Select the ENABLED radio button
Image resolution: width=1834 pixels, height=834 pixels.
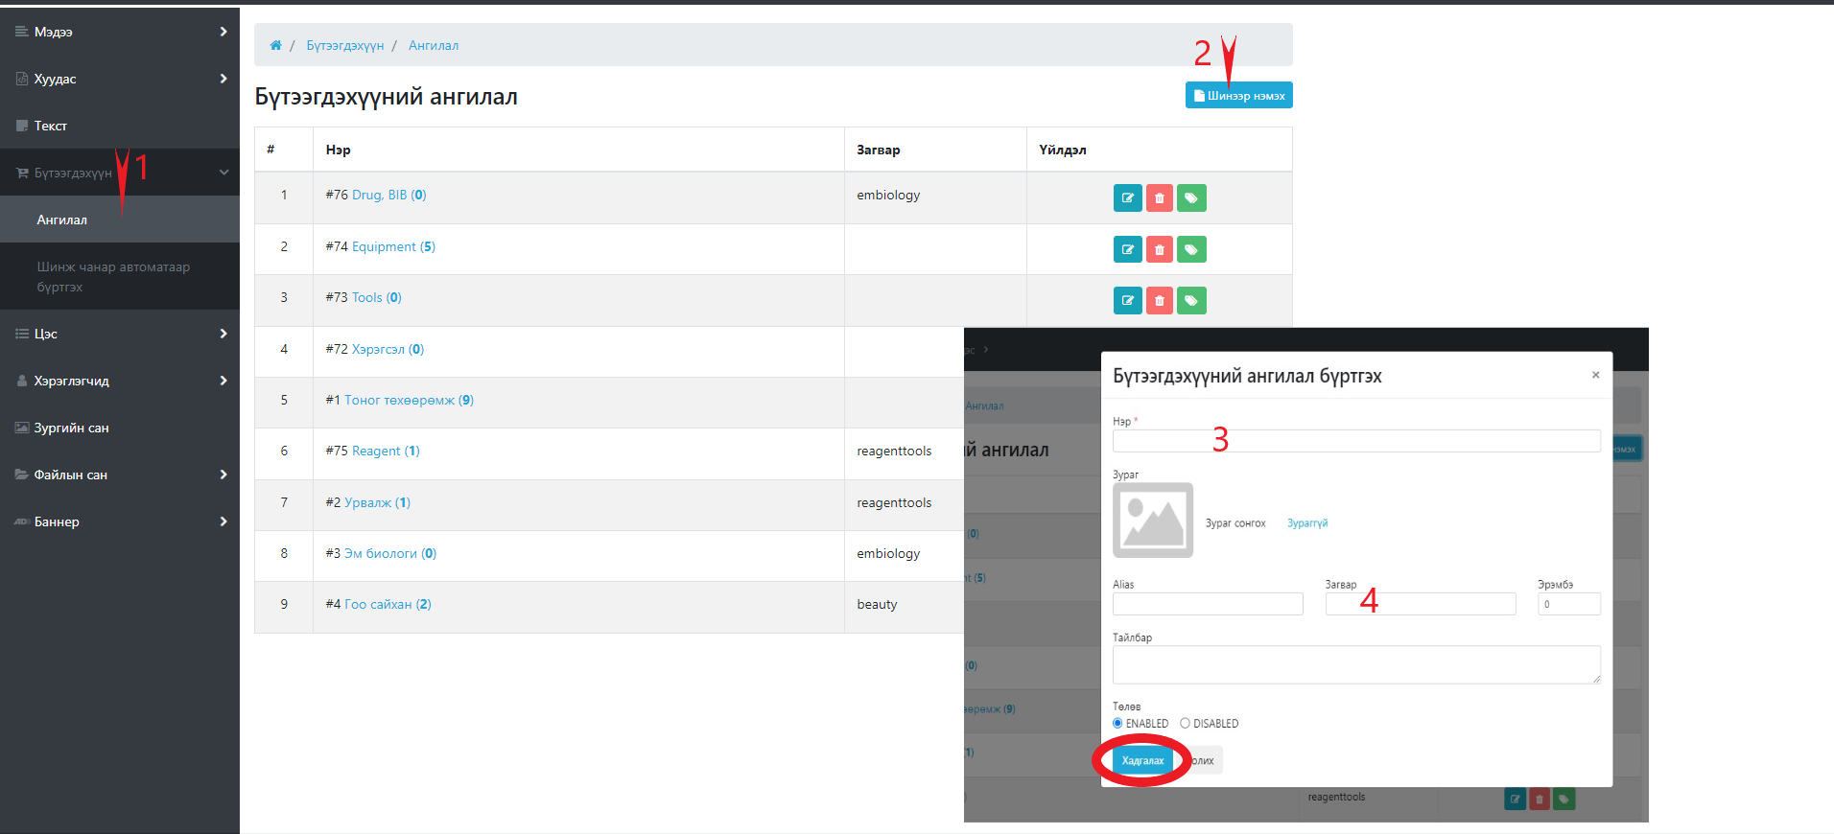coord(1117,723)
